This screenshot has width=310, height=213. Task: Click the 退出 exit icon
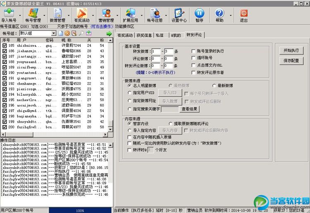pyautogui.click(x=243, y=15)
